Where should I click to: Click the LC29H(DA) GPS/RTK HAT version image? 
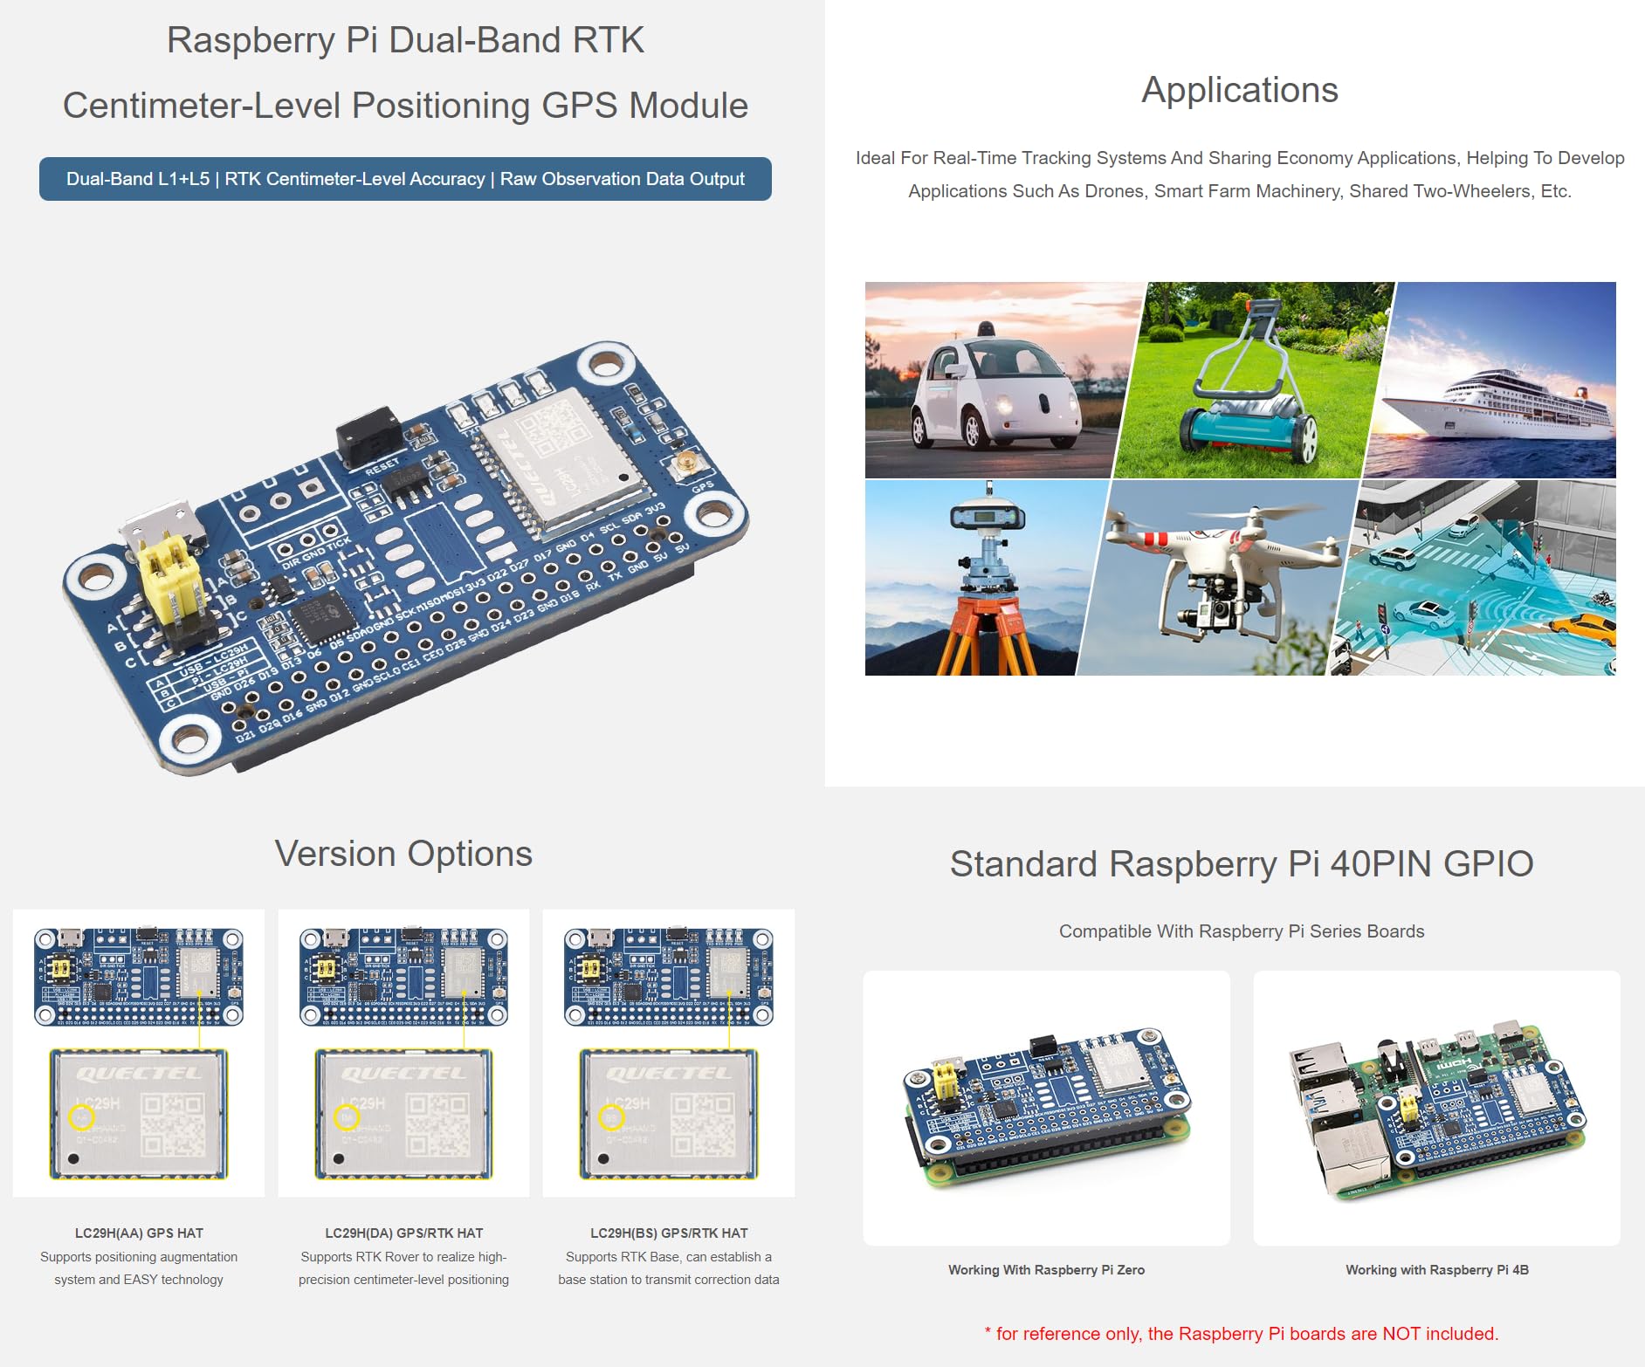click(x=403, y=1053)
